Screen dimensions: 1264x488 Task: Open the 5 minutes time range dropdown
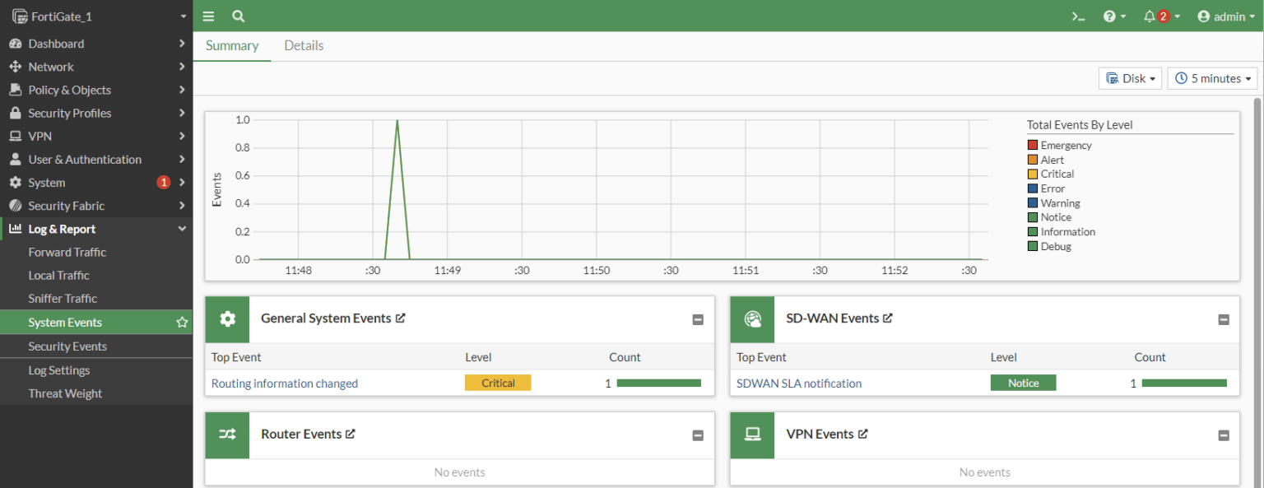(x=1212, y=78)
